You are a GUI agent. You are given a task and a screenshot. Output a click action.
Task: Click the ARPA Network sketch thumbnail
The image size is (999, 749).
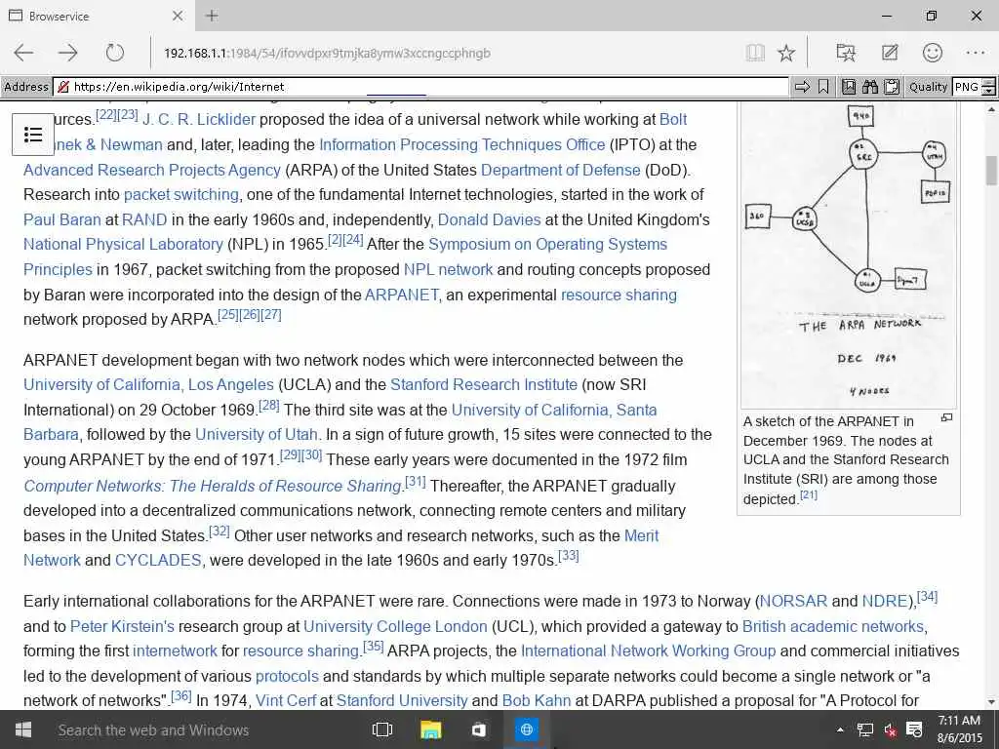(x=848, y=255)
